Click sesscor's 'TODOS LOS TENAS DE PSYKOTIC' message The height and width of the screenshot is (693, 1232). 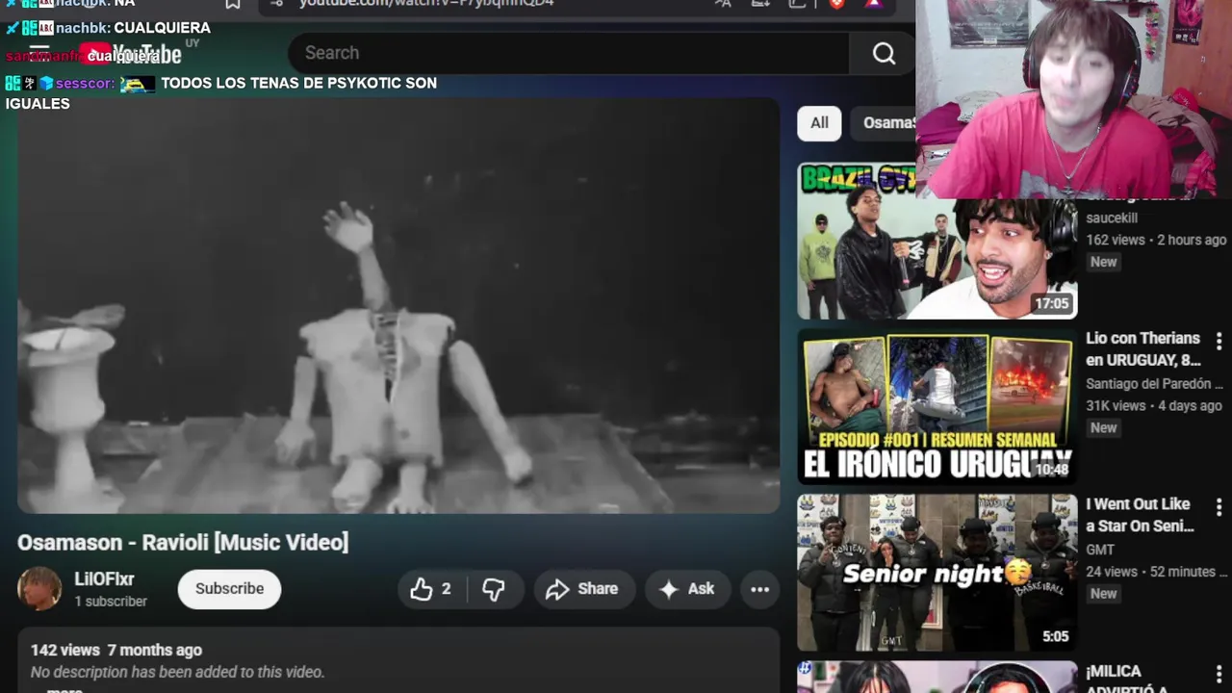(221, 92)
